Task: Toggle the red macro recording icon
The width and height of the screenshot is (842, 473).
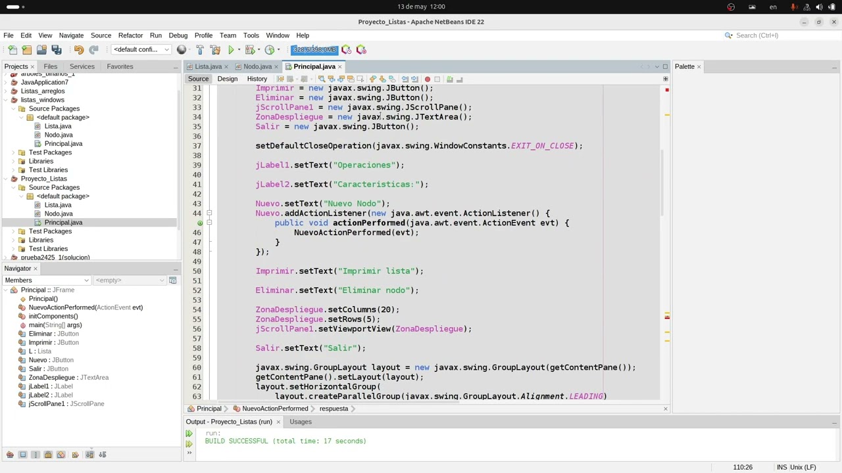Action: tap(427, 79)
